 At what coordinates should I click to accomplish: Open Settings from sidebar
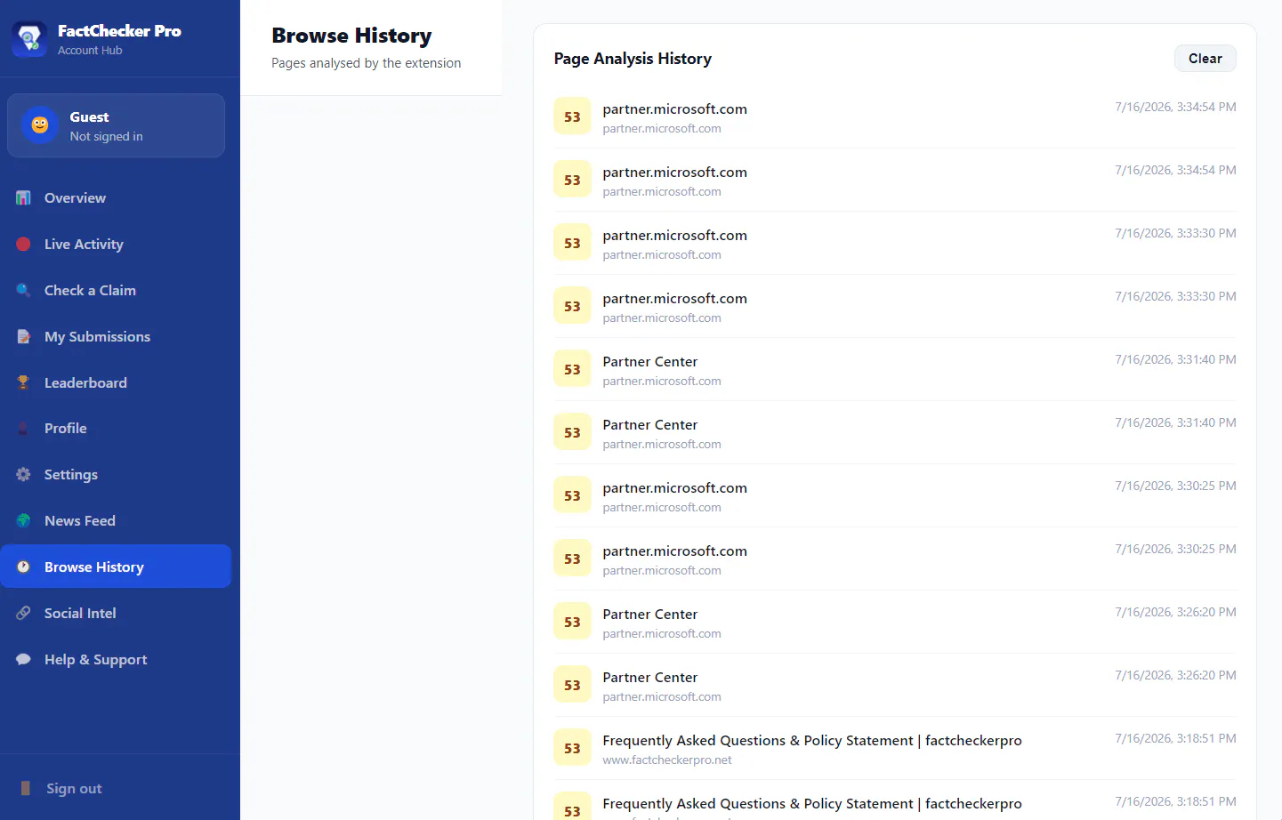[x=116, y=474]
